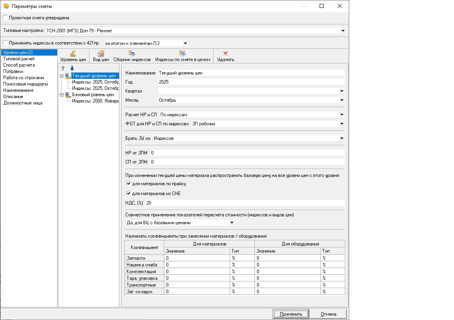The height and width of the screenshot is (320, 454).
Task: Click the НДС percentage input field
Action: tap(244, 203)
